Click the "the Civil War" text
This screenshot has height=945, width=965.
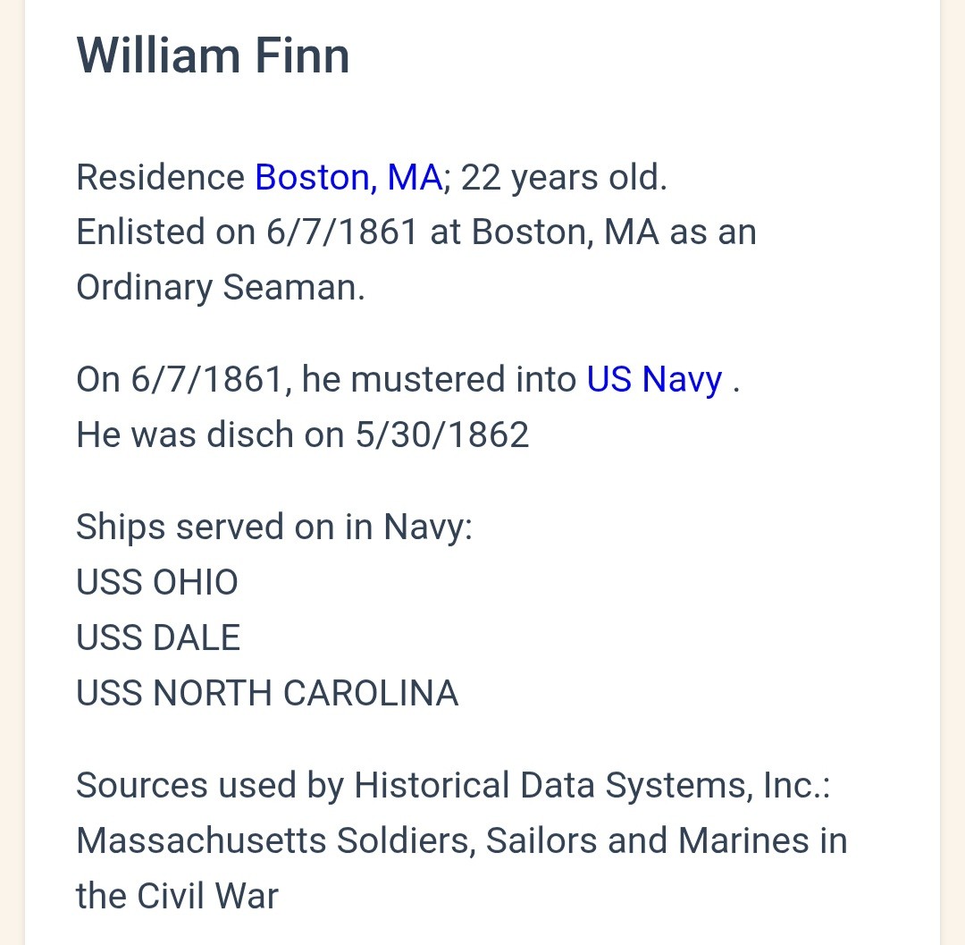tap(177, 896)
